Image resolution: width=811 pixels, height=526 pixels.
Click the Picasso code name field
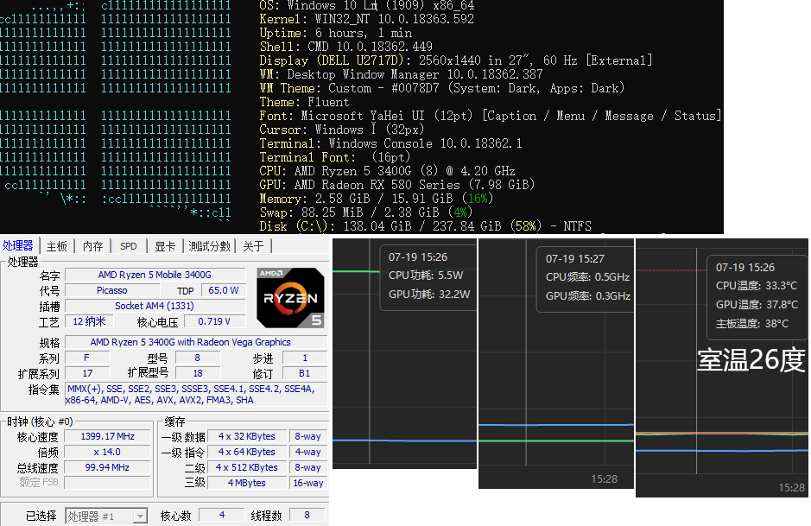[111, 290]
